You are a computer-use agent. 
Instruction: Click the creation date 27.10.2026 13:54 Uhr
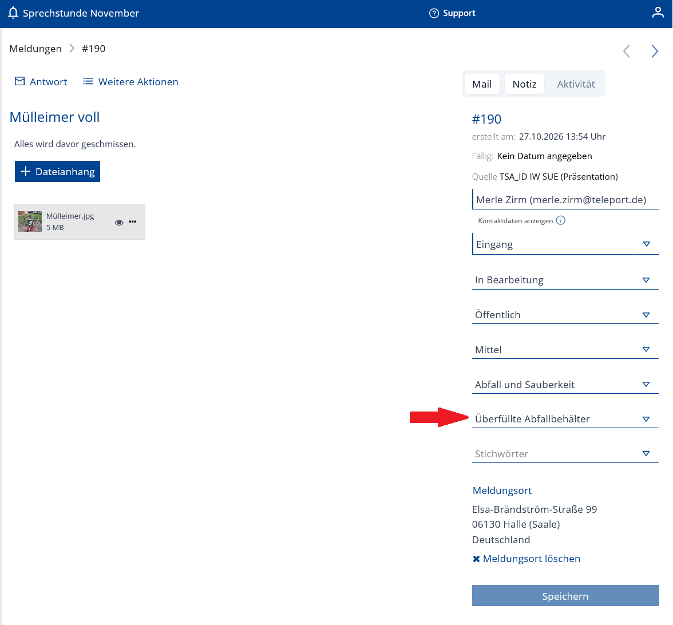(562, 136)
